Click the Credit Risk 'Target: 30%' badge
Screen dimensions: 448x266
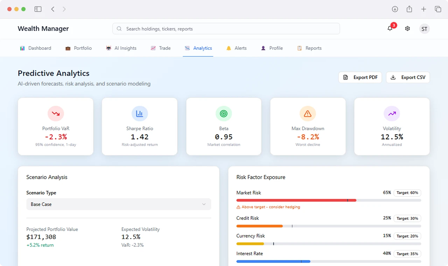click(x=407, y=218)
